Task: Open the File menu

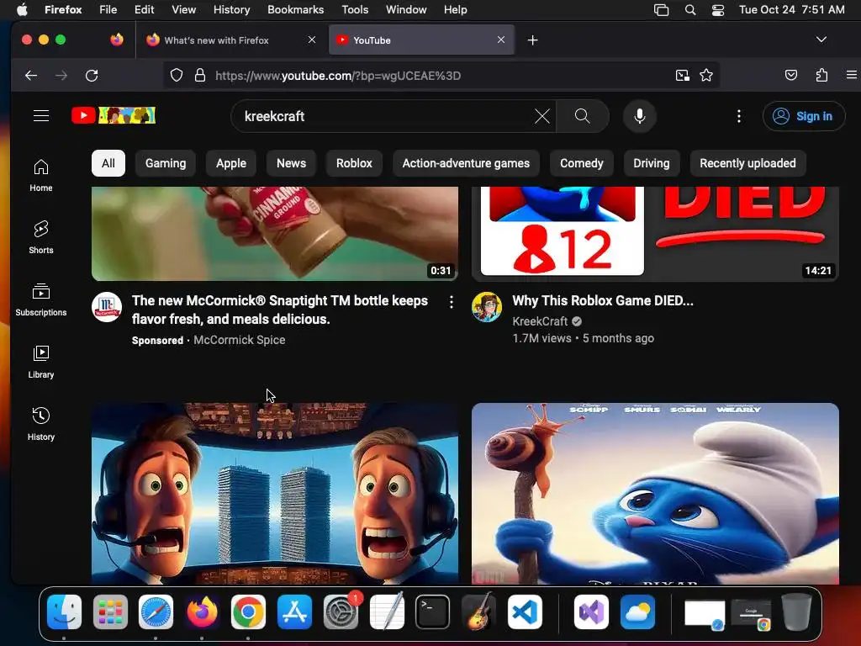Action: (x=108, y=9)
